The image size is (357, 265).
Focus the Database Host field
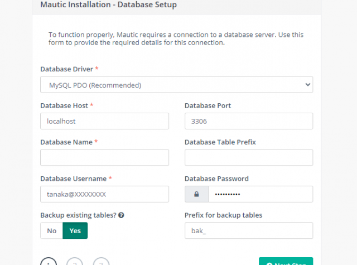click(104, 121)
